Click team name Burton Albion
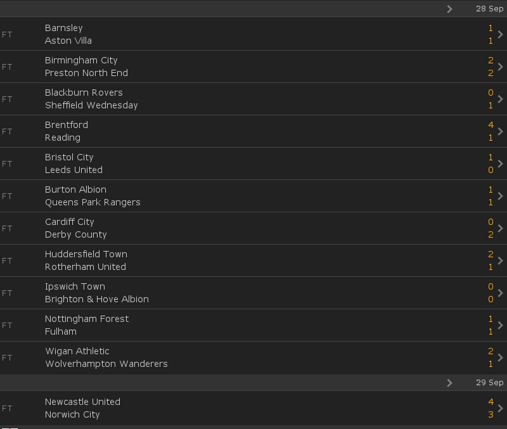The width and height of the screenshot is (507, 429). [x=75, y=189]
